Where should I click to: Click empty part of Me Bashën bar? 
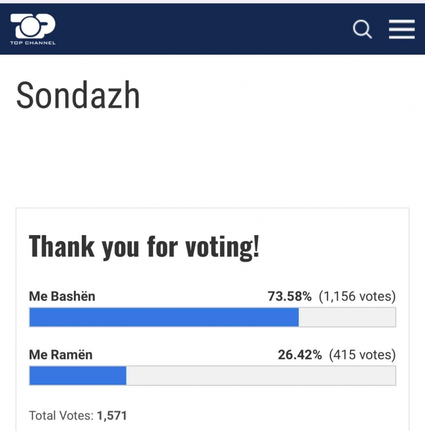pyautogui.click(x=347, y=317)
